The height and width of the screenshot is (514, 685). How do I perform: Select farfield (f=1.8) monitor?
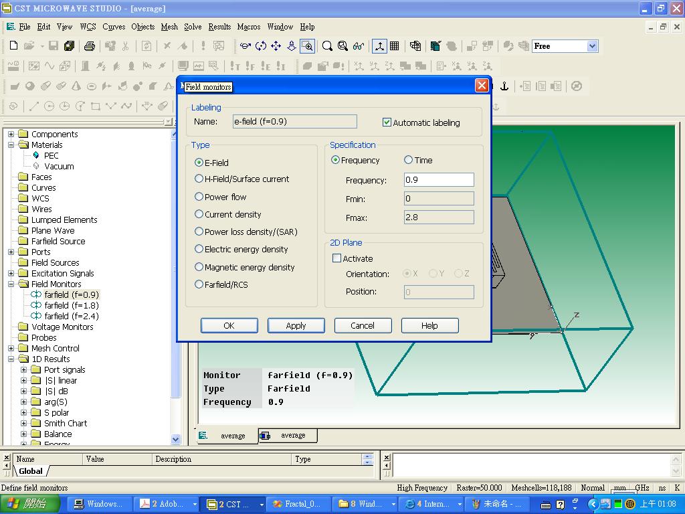point(71,305)
